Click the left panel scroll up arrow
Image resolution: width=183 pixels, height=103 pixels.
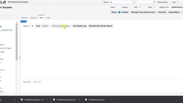tap(17, 22)
